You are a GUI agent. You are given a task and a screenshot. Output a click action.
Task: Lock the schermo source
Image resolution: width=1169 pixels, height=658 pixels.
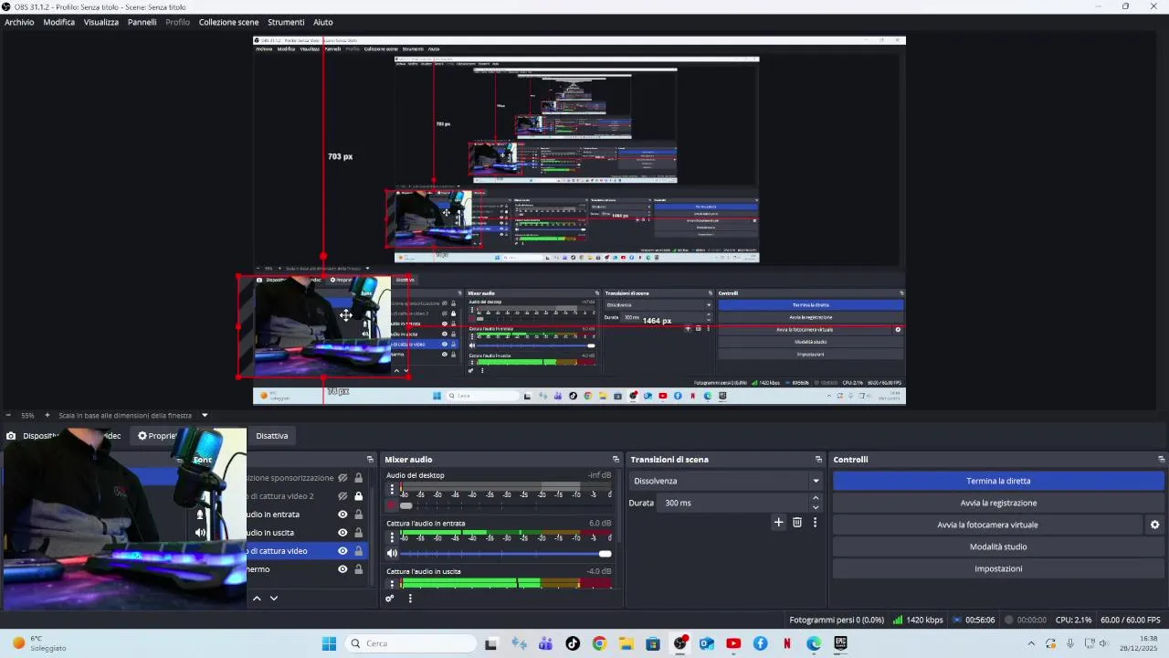(x=358, y=569)
